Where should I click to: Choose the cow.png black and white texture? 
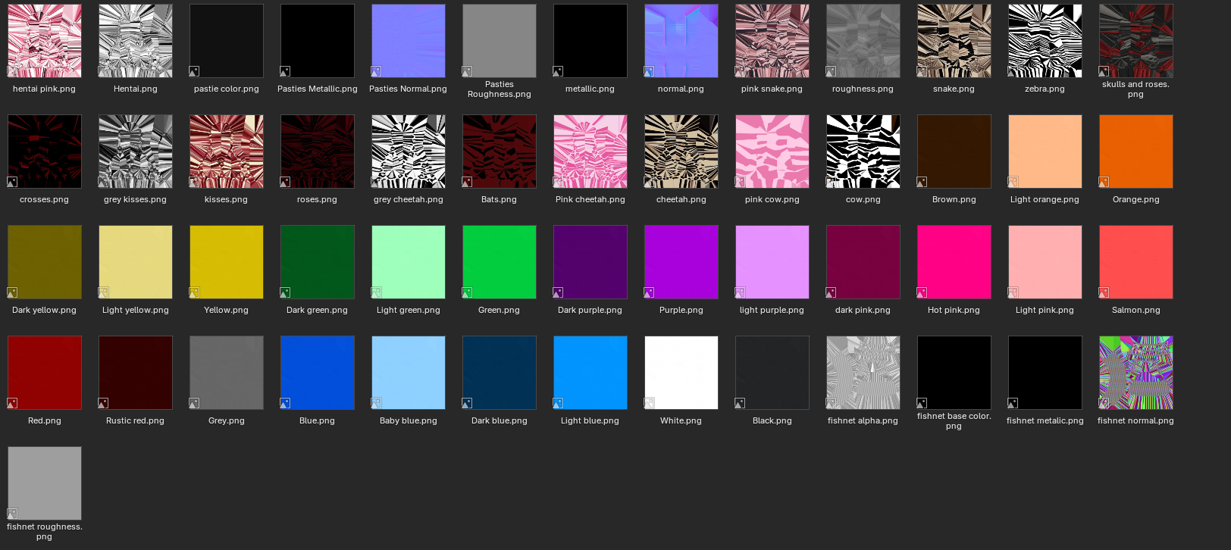tap(863, 152)
